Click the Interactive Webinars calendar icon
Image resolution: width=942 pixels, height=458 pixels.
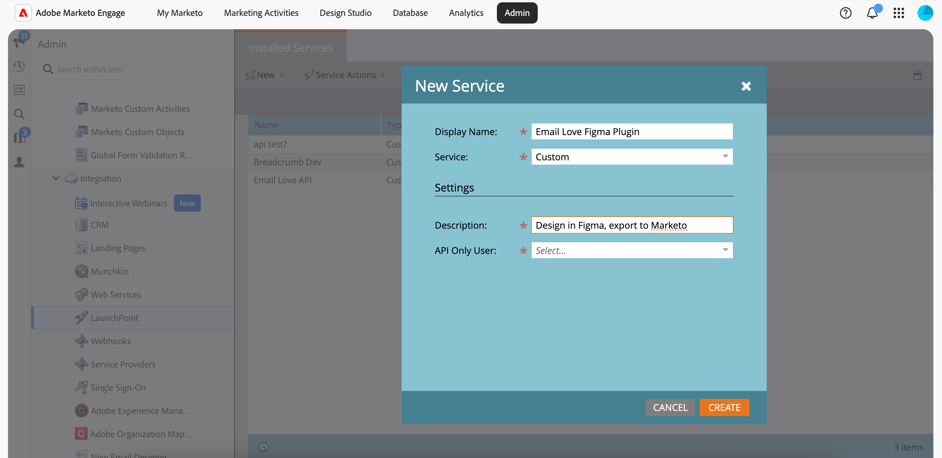(81, 203)
